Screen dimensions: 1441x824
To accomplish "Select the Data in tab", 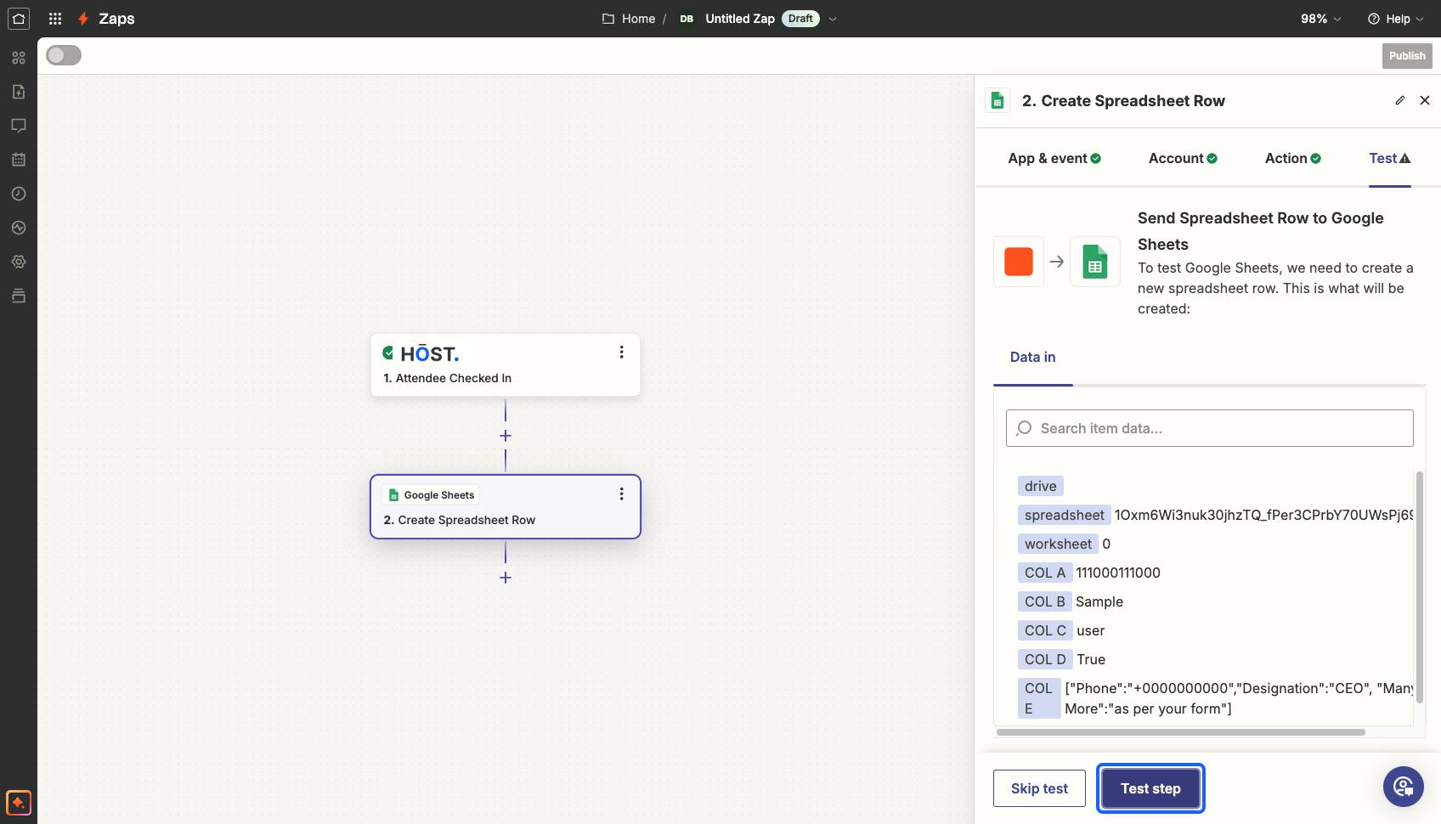I will pos(1033,357).
